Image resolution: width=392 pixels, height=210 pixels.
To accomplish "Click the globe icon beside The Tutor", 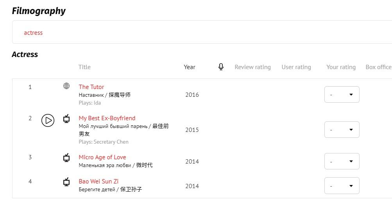I will point(66,86).
